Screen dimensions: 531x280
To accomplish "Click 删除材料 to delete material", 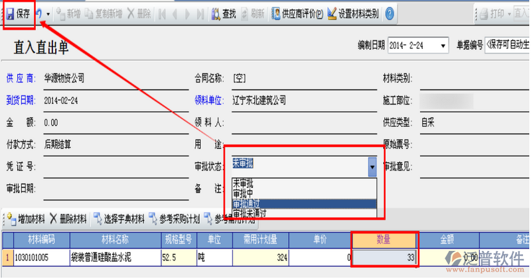I will coord(68,218).
